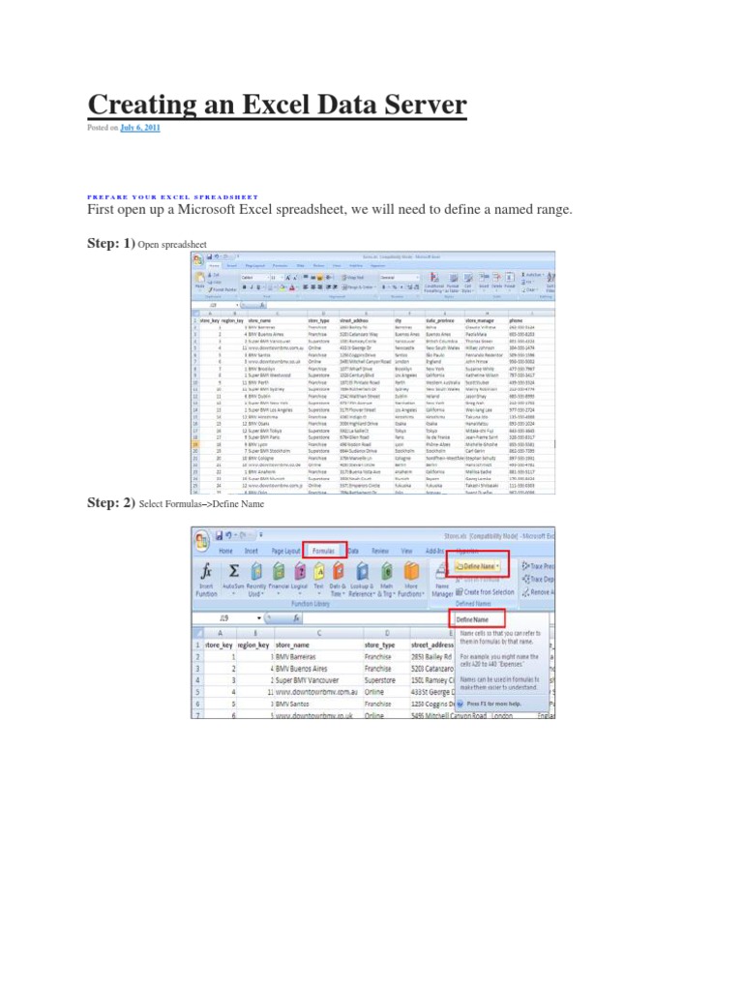The height and width of the screenshot is (991, 743).
Task: Click the select-all corner in Step 2 grid
Action: [197, 633]
